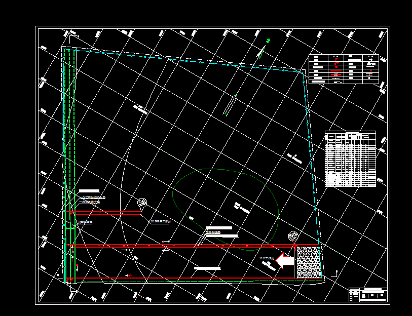
Task: Select the legend table in the upper right
Action: click(x=344, y=69)
